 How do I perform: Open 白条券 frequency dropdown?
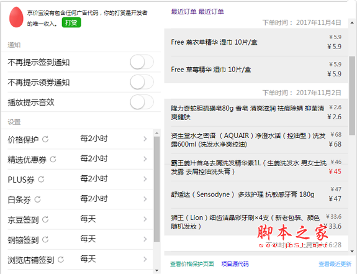[x=94, y=199]
